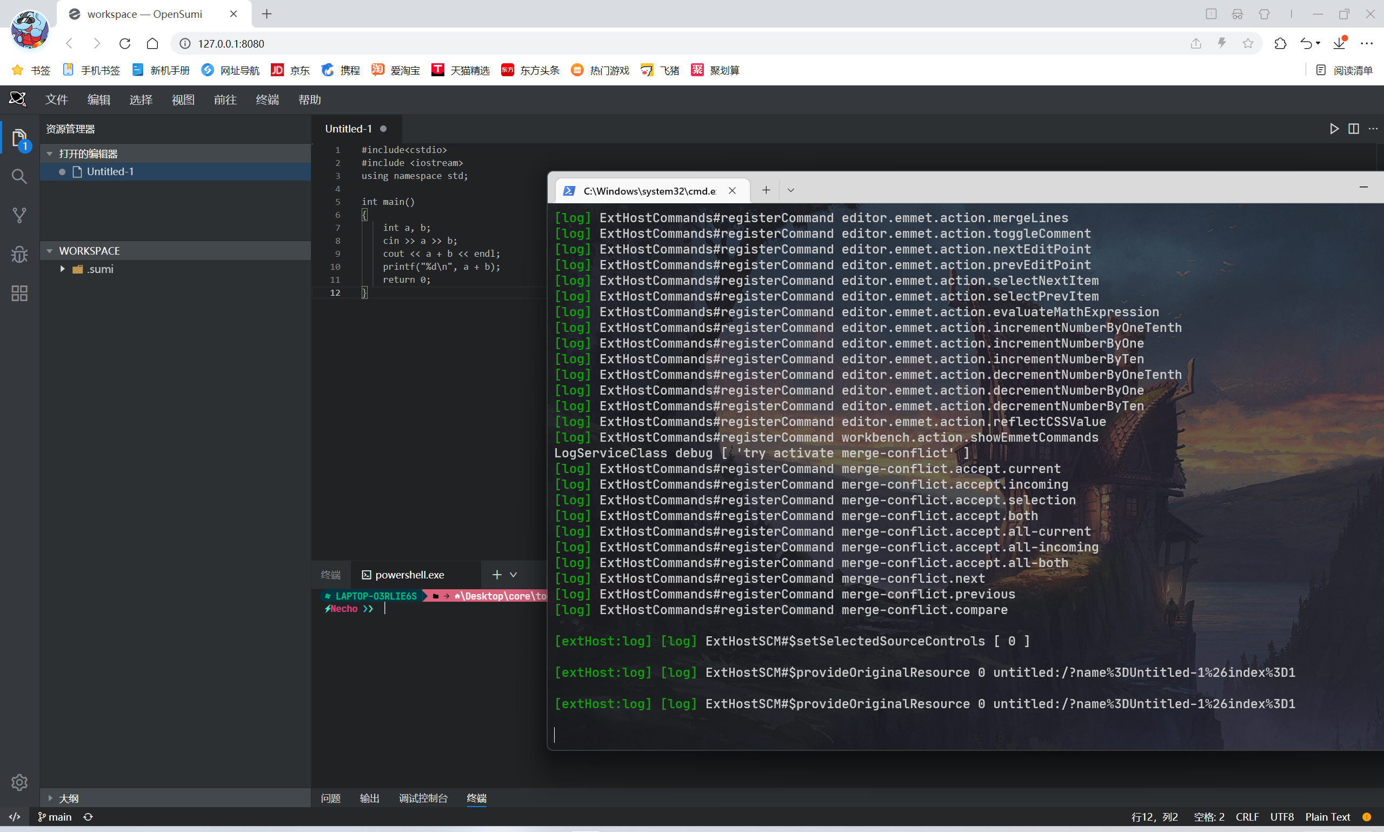Open the editor's more actions ellipsis
This screenshot has height=832, width=1384.
point(1373,129)
